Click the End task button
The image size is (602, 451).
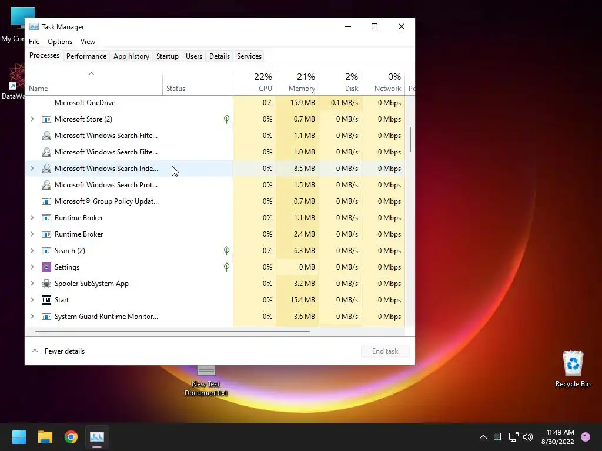[x=385, y=351]
